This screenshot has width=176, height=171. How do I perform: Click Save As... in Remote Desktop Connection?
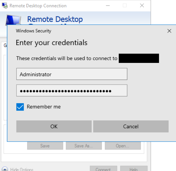click(84, 146)
